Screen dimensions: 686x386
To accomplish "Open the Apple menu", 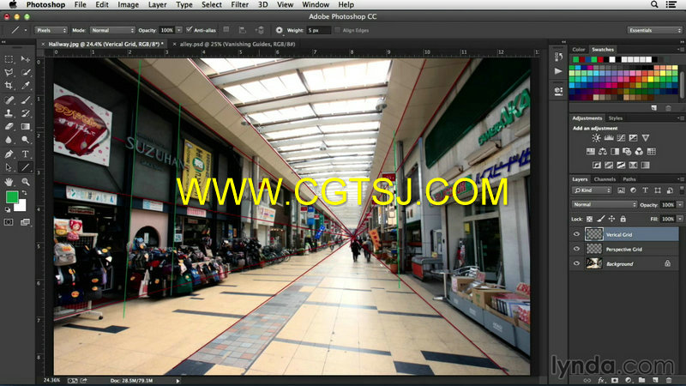I will point(13,5).
